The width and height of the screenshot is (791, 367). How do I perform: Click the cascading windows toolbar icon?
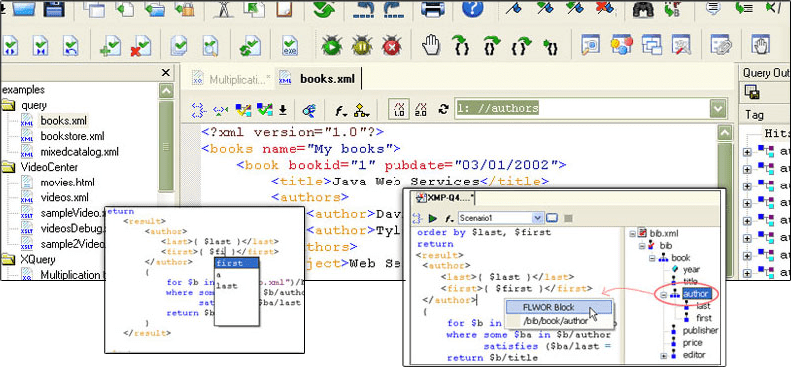pyautogui.click(x=651, y=45)
